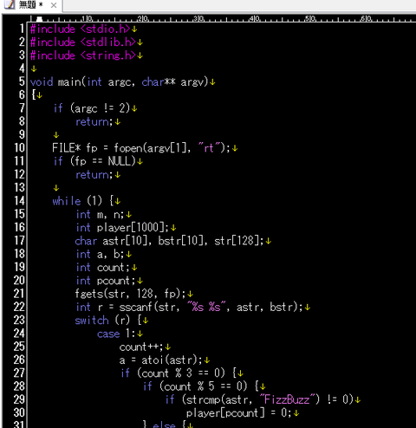
Task: Click line number 14 in the gutter
Action: (20, 200)
